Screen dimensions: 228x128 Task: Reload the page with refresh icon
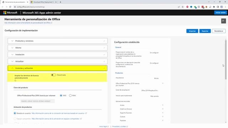10,7
